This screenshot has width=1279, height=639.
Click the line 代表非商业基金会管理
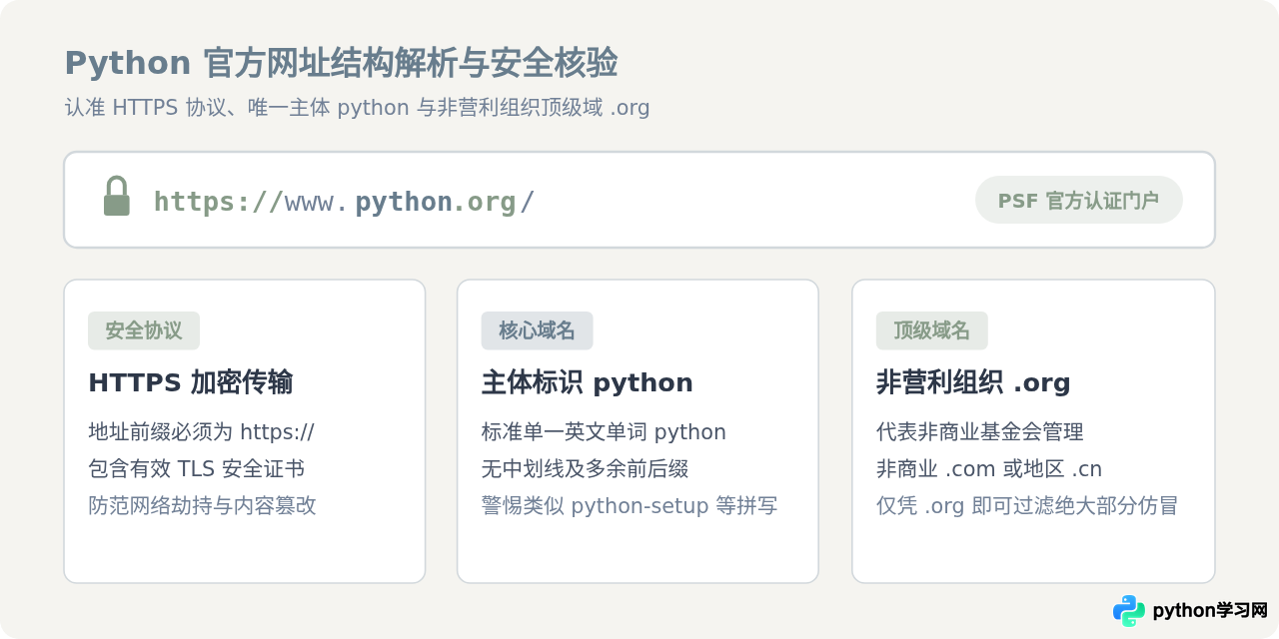980,432
